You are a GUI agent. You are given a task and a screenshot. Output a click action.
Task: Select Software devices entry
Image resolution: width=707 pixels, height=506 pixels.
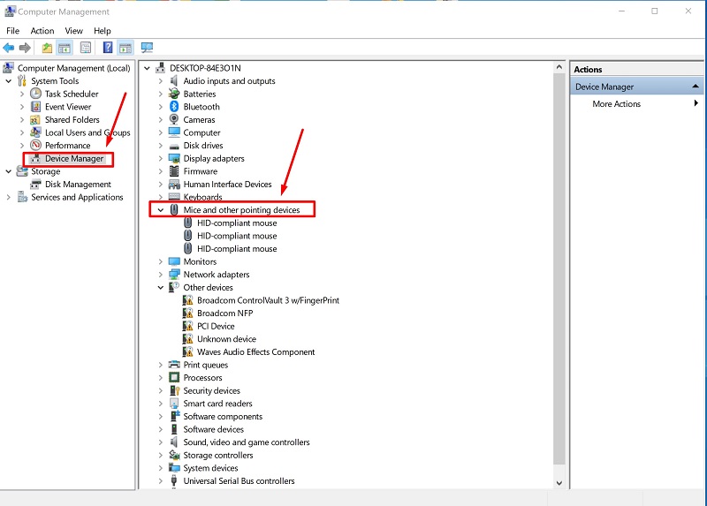coord(213,429)
